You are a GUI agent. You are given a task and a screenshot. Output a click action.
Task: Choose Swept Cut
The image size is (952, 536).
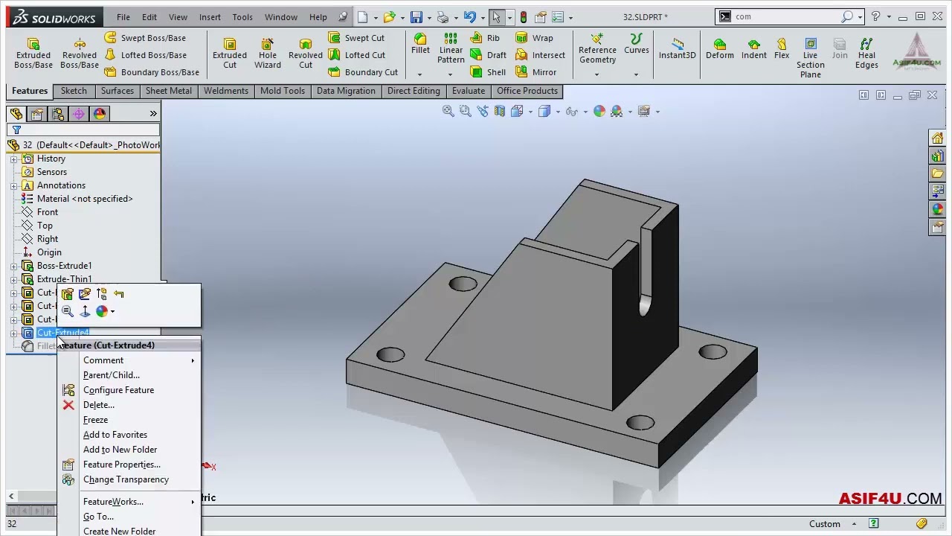[x=356, y=38]
